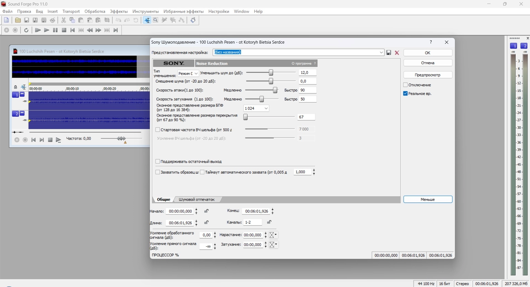
Task: Toggle meter channel 2 button
Action: pyautogui.click(x=524, y=46)
